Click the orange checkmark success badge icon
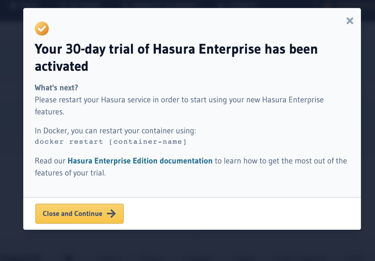This screenshot has height=261, width=375. pos(42,28)
